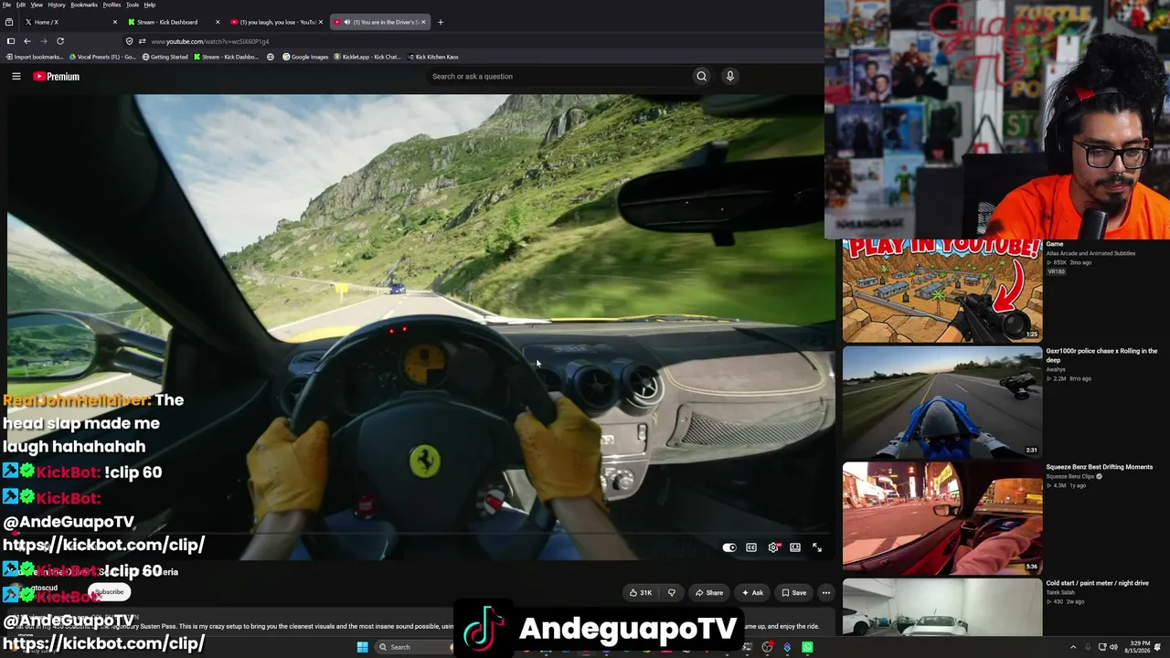The width and height of the screenshot is (1170, 658).
Task: Open the Edit menu
Action: click(x=21, y=5)
